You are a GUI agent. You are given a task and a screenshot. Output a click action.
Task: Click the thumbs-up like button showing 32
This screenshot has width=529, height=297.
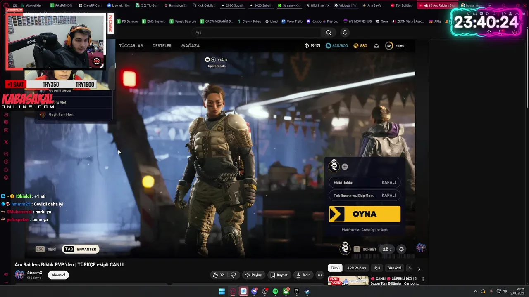tap(219, 275)
